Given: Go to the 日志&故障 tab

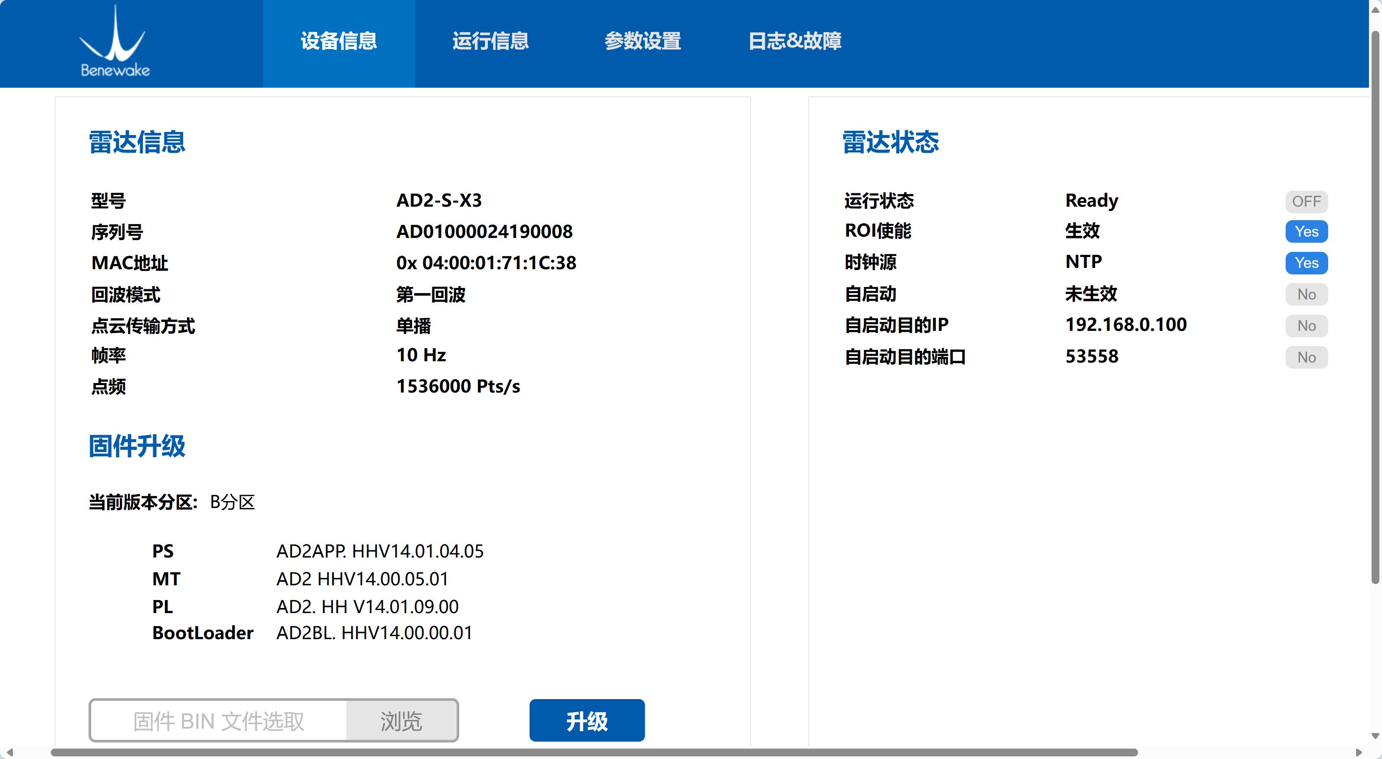Looking at the screenshot, I should pos(795,41).
